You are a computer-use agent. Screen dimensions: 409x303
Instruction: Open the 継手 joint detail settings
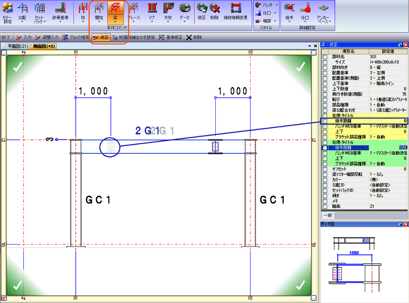coord(289,12)
